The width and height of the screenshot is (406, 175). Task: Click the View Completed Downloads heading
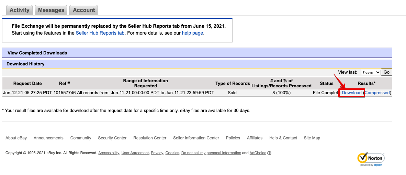[37, 53]
